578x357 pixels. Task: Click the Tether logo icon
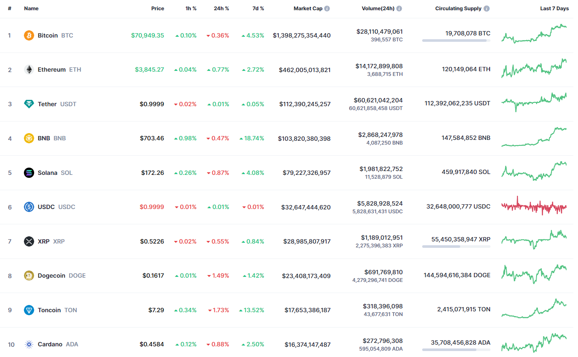coord(29,104)
